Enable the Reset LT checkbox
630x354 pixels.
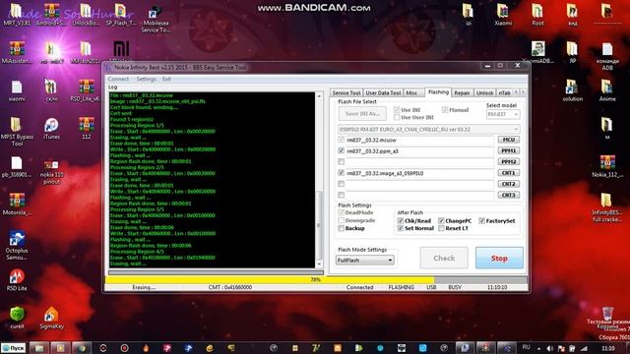441,228
